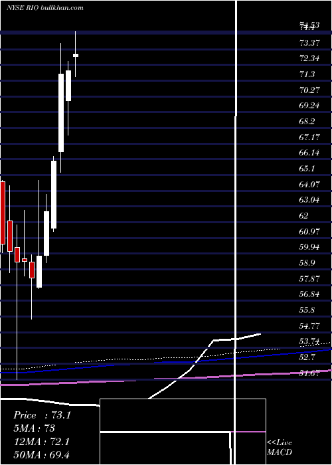This screenshot has width=332, height=465.
Task: Click the 50MA : 69.4 value
Action: 41,454
